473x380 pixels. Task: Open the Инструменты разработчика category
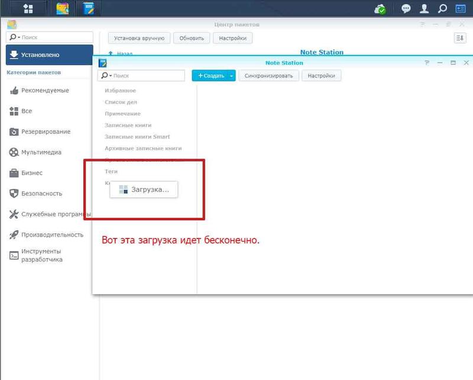36,255
